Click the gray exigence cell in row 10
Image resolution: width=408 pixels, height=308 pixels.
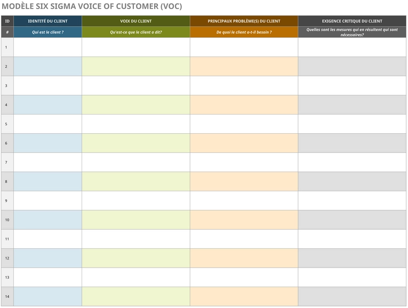[352, 220]
